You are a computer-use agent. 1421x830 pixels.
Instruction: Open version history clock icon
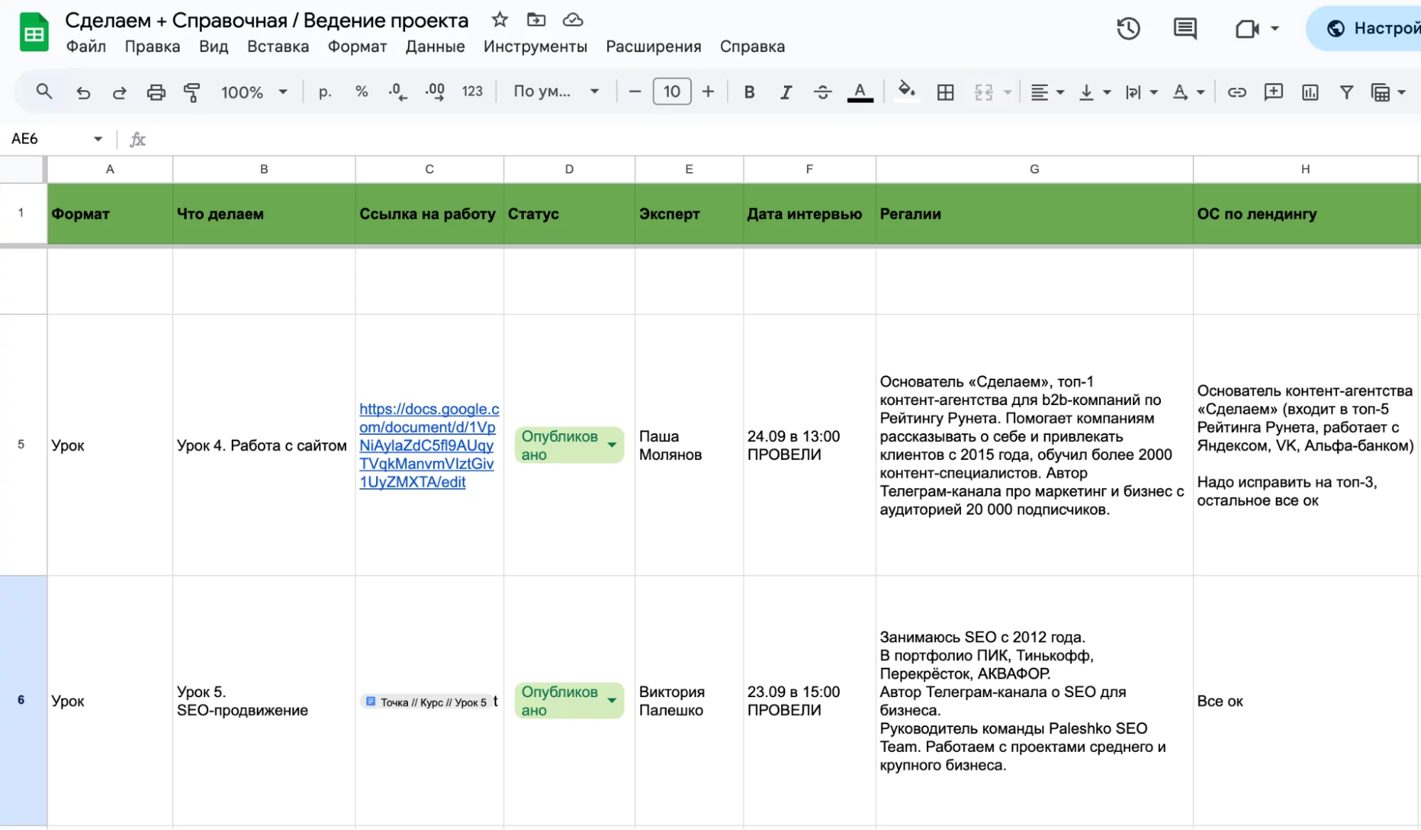(1128, 29)
